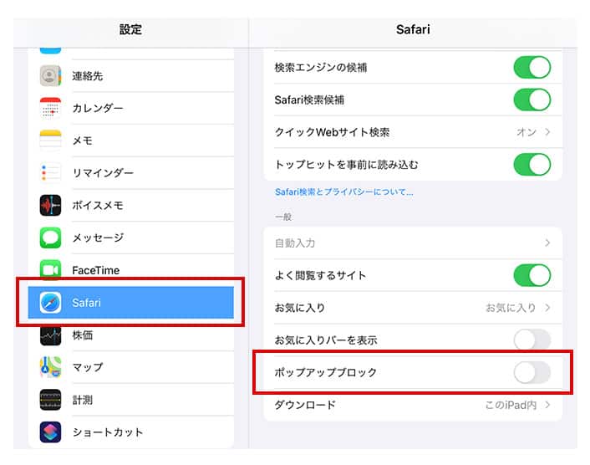Open the メッセージ messages icon

coord(51,238)
